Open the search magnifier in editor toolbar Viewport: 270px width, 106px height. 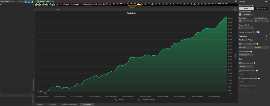coord(20,2)
